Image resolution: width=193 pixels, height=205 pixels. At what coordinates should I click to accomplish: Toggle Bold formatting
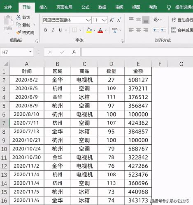click(46, 30)
